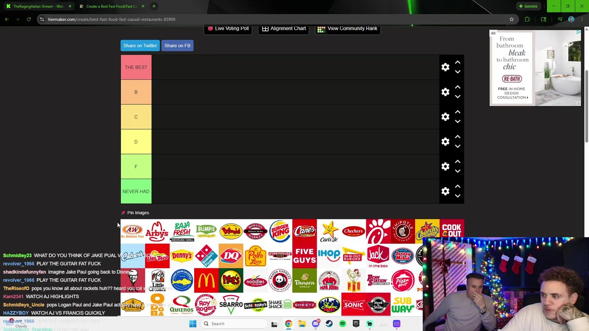The image size is (589, 331).
Task: Select the Chipotle logo
Action: 403,231
